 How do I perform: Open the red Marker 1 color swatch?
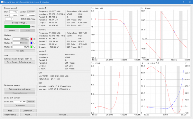coord(31,39)
